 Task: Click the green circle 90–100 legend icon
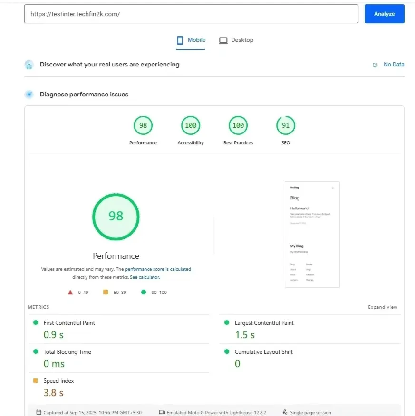[144, 292]
